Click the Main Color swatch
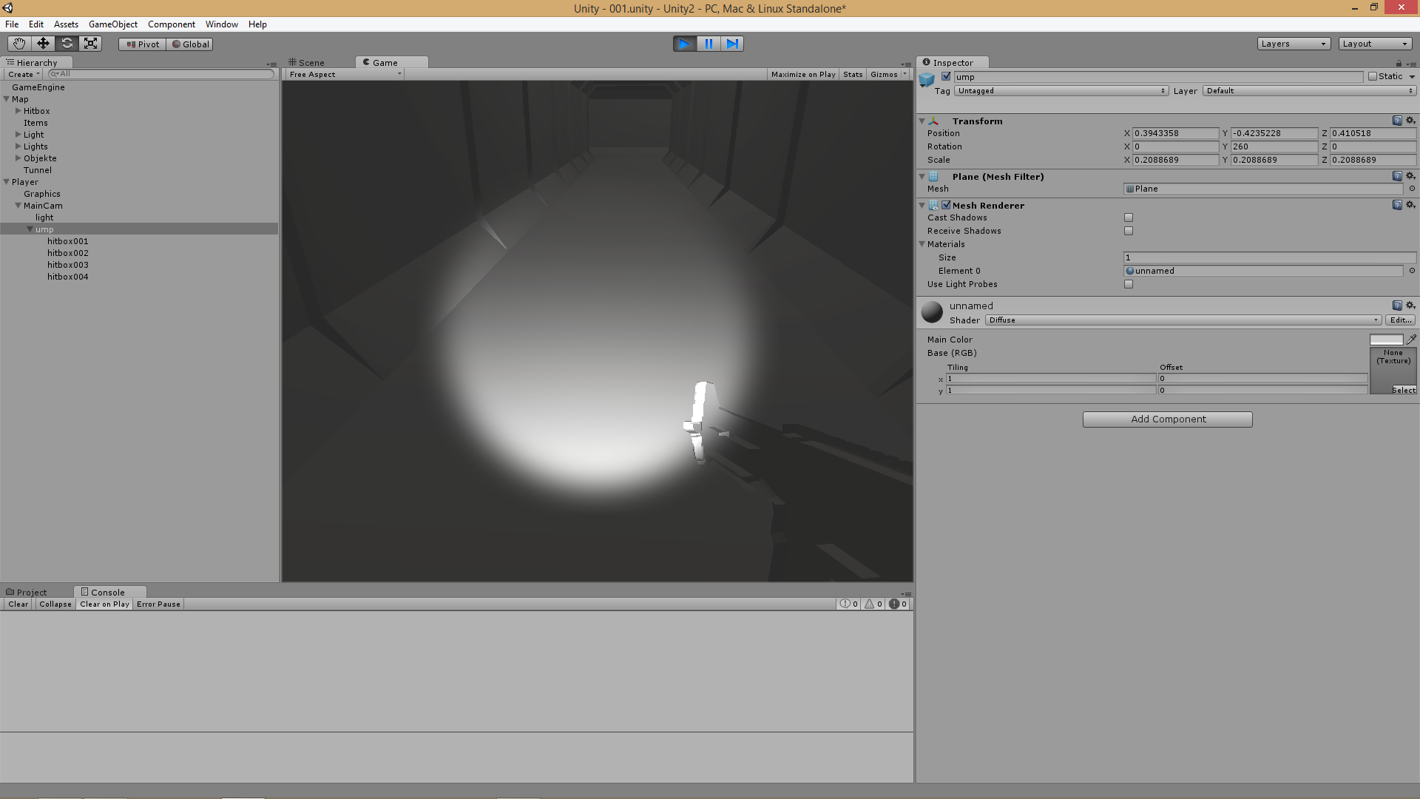This screenshot has height=799, width=1420. point(1385,340)
